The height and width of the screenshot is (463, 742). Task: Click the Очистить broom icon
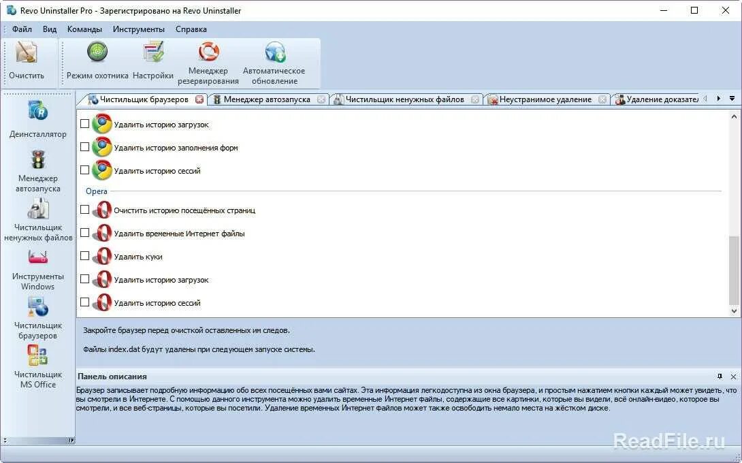pos(27,52)
